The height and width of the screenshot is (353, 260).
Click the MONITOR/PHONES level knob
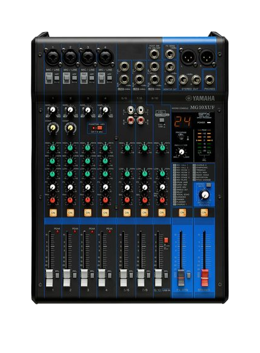click(205, 195)
